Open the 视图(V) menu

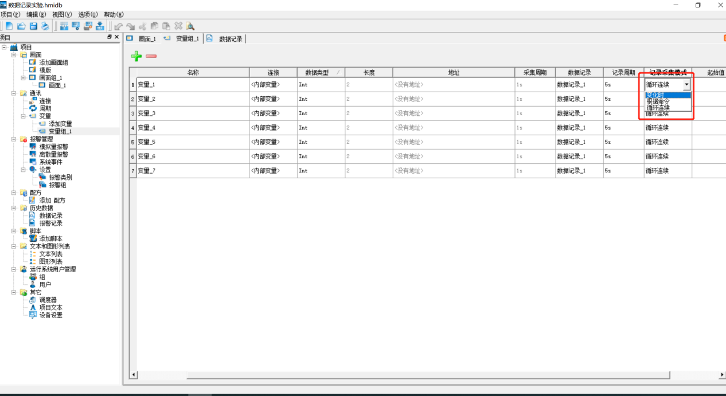coord(62,14)
